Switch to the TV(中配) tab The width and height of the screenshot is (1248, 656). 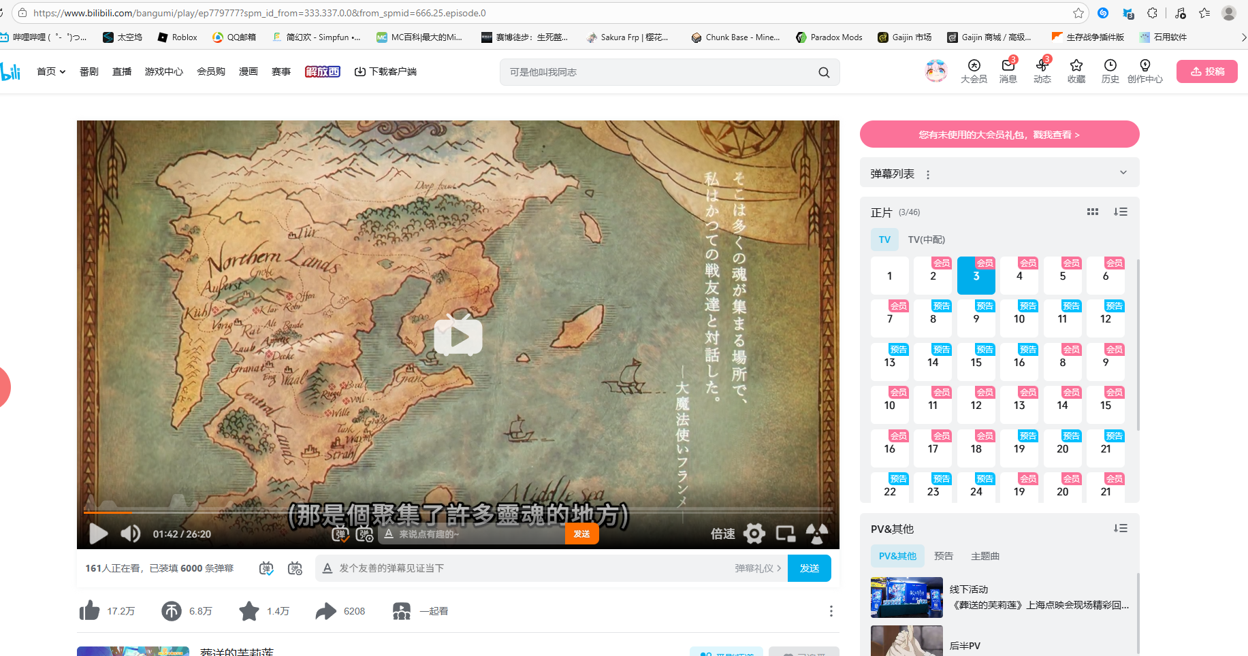click(x=926, y=240)
